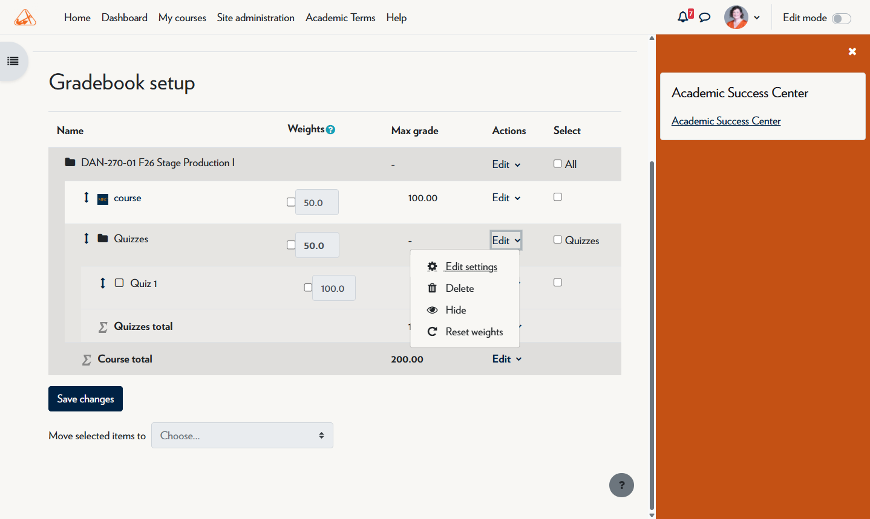Select Reset weights in the menu
The width and height of the screenshot is (870, 519).
point(465,332)
